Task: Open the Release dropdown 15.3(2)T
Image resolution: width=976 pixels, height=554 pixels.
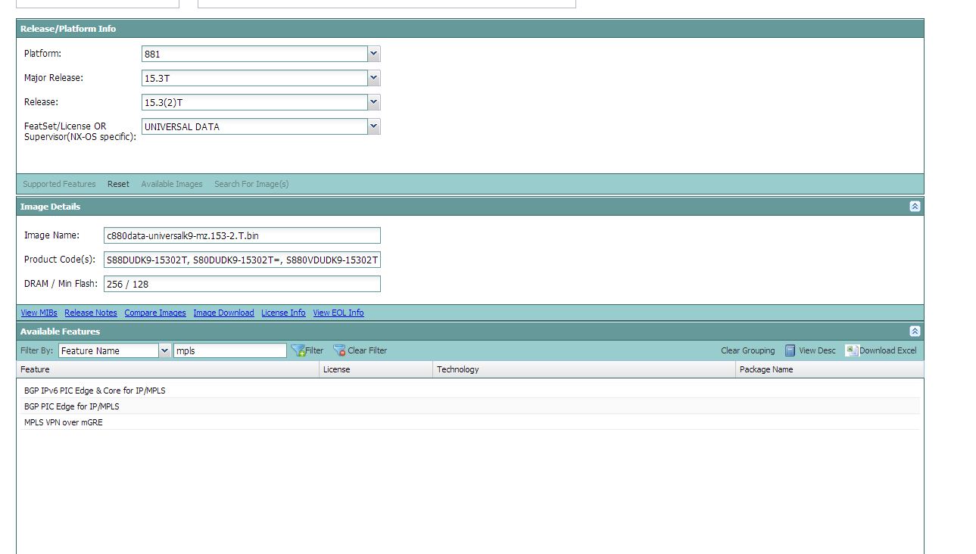Action: pos(373,102)
